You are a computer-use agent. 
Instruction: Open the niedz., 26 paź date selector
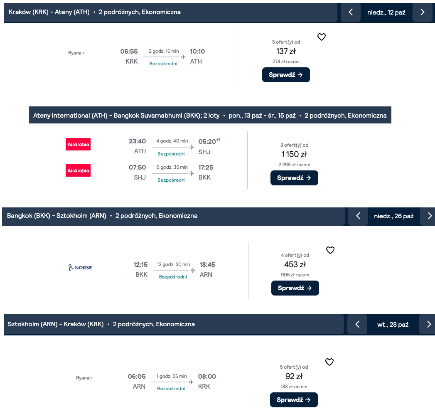tap(394, 216)
